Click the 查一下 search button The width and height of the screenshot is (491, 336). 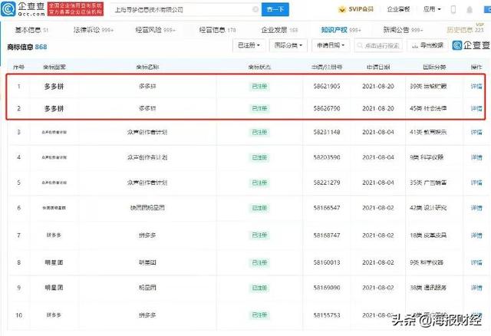tap(275, 10)
